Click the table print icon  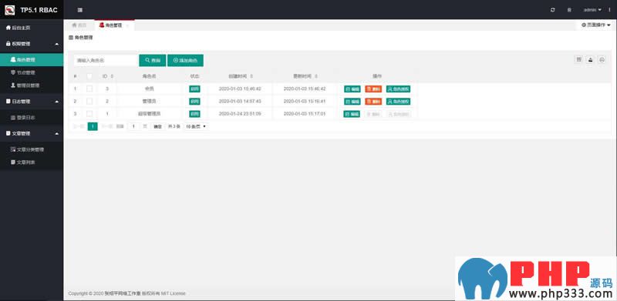(x=602, y=59)
